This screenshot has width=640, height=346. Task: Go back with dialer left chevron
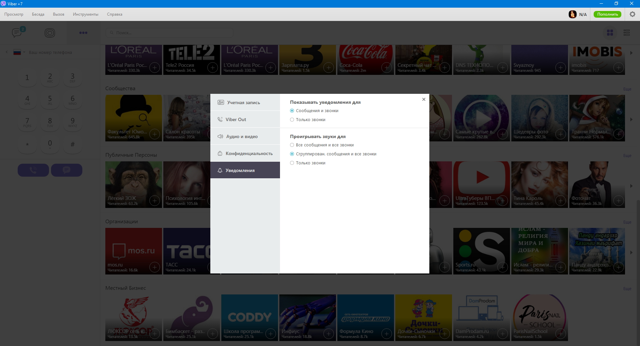pyautogui.click(x=7, y=52)
